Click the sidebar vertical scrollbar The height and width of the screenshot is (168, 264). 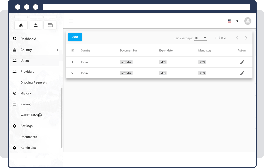pyautogui.click(x=62, y=118)
